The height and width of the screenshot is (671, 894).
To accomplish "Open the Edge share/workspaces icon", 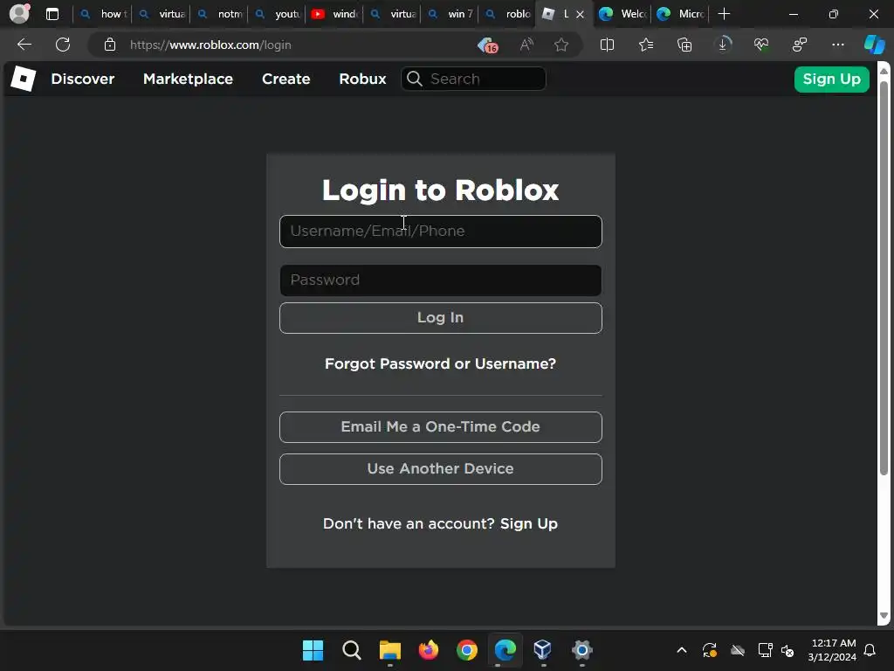I will pyautogui.click(x=800, y=45).
